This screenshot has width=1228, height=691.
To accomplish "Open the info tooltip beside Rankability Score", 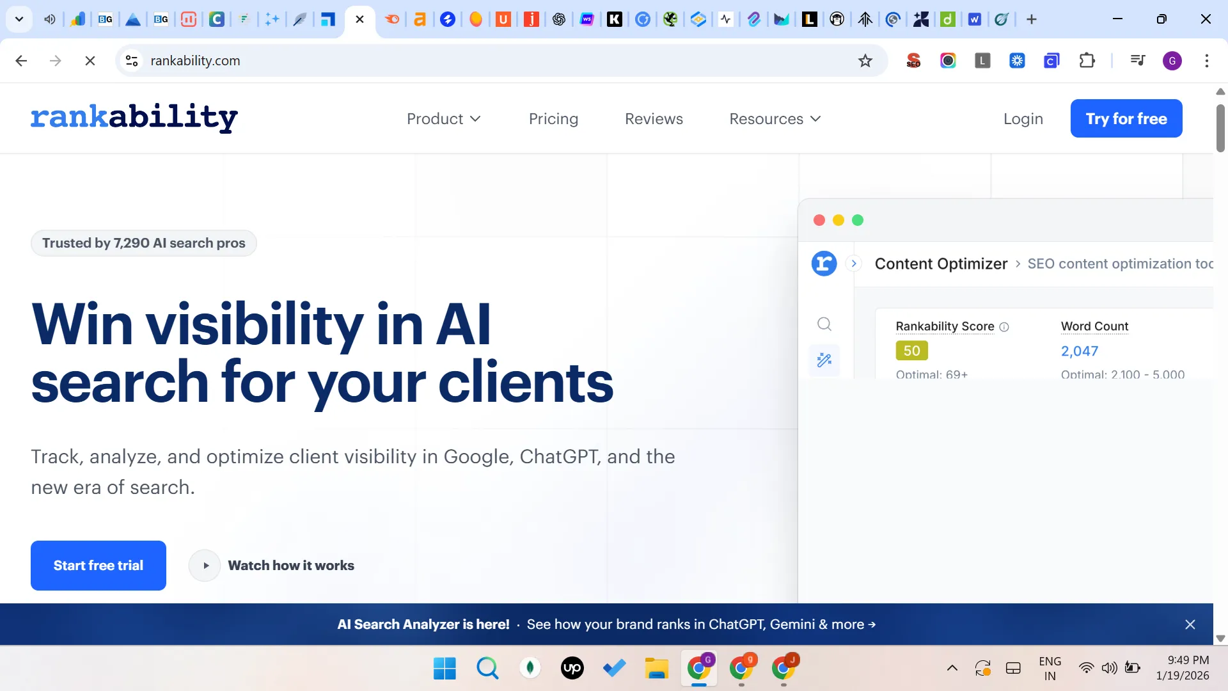I will (1004, 327).
